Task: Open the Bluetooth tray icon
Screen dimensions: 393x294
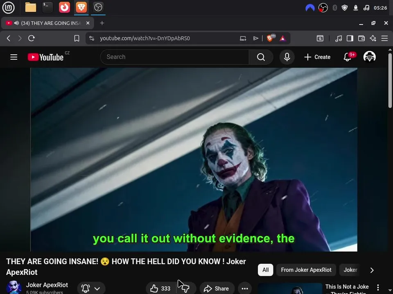Action: coord(334,8)
